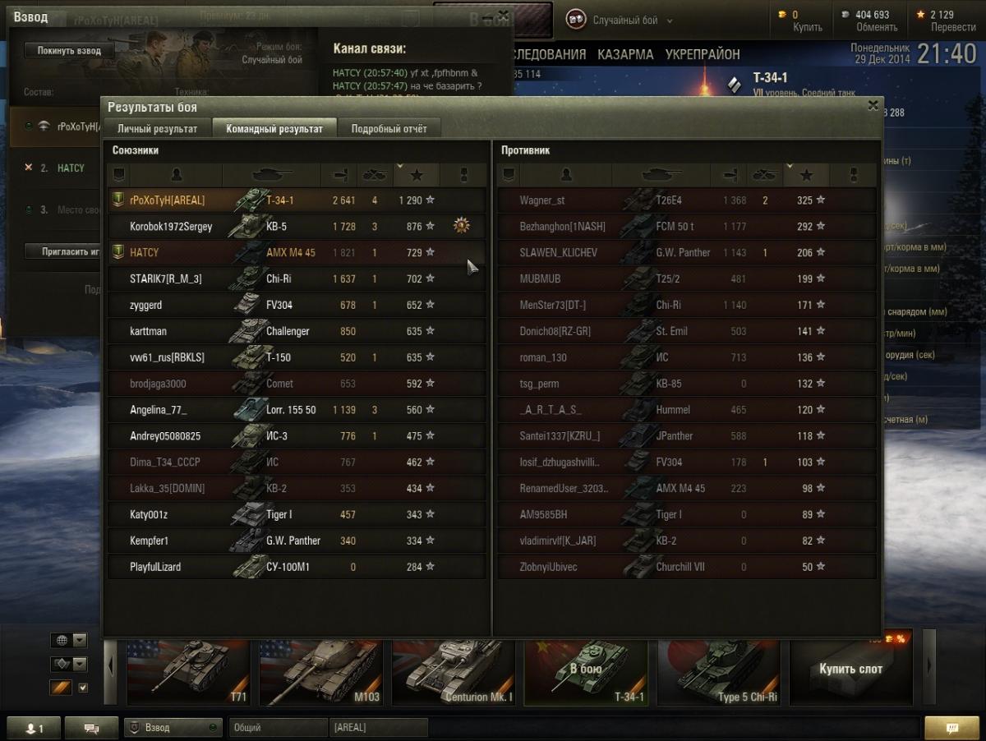Image resolution: width=986 pixels, height=741 pixels.
Task: Click Перевести free experience link
Action: (x=953, y=27)
